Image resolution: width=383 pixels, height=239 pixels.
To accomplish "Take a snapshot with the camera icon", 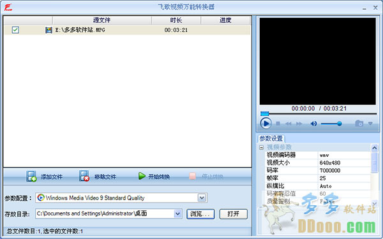I will click(359, 124).
